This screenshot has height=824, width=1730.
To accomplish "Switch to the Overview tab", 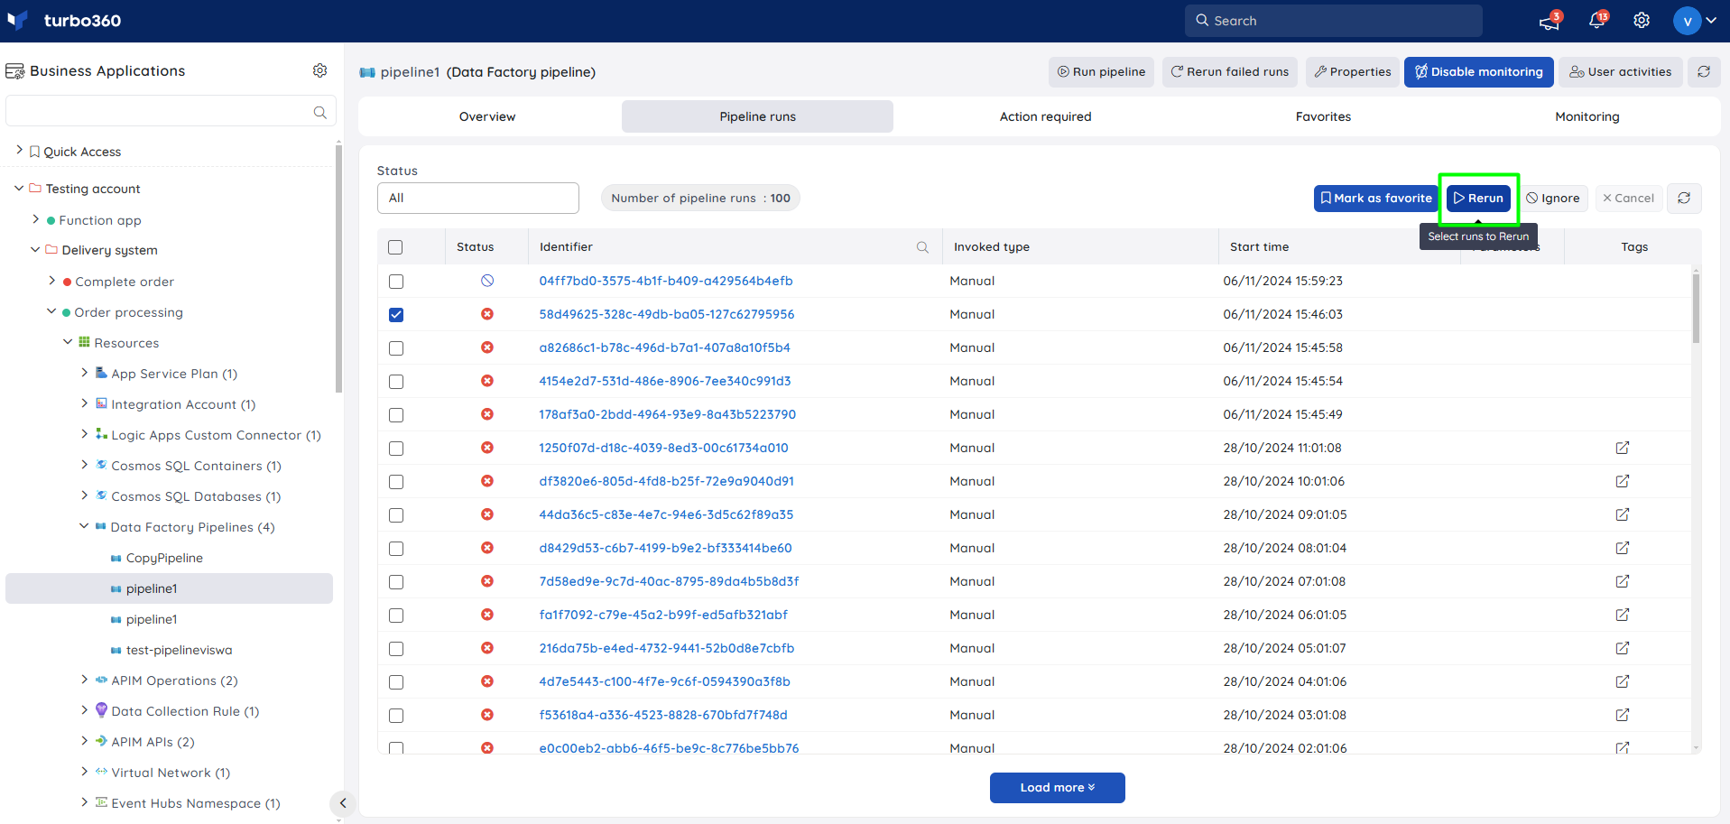I will coord(487,116).
